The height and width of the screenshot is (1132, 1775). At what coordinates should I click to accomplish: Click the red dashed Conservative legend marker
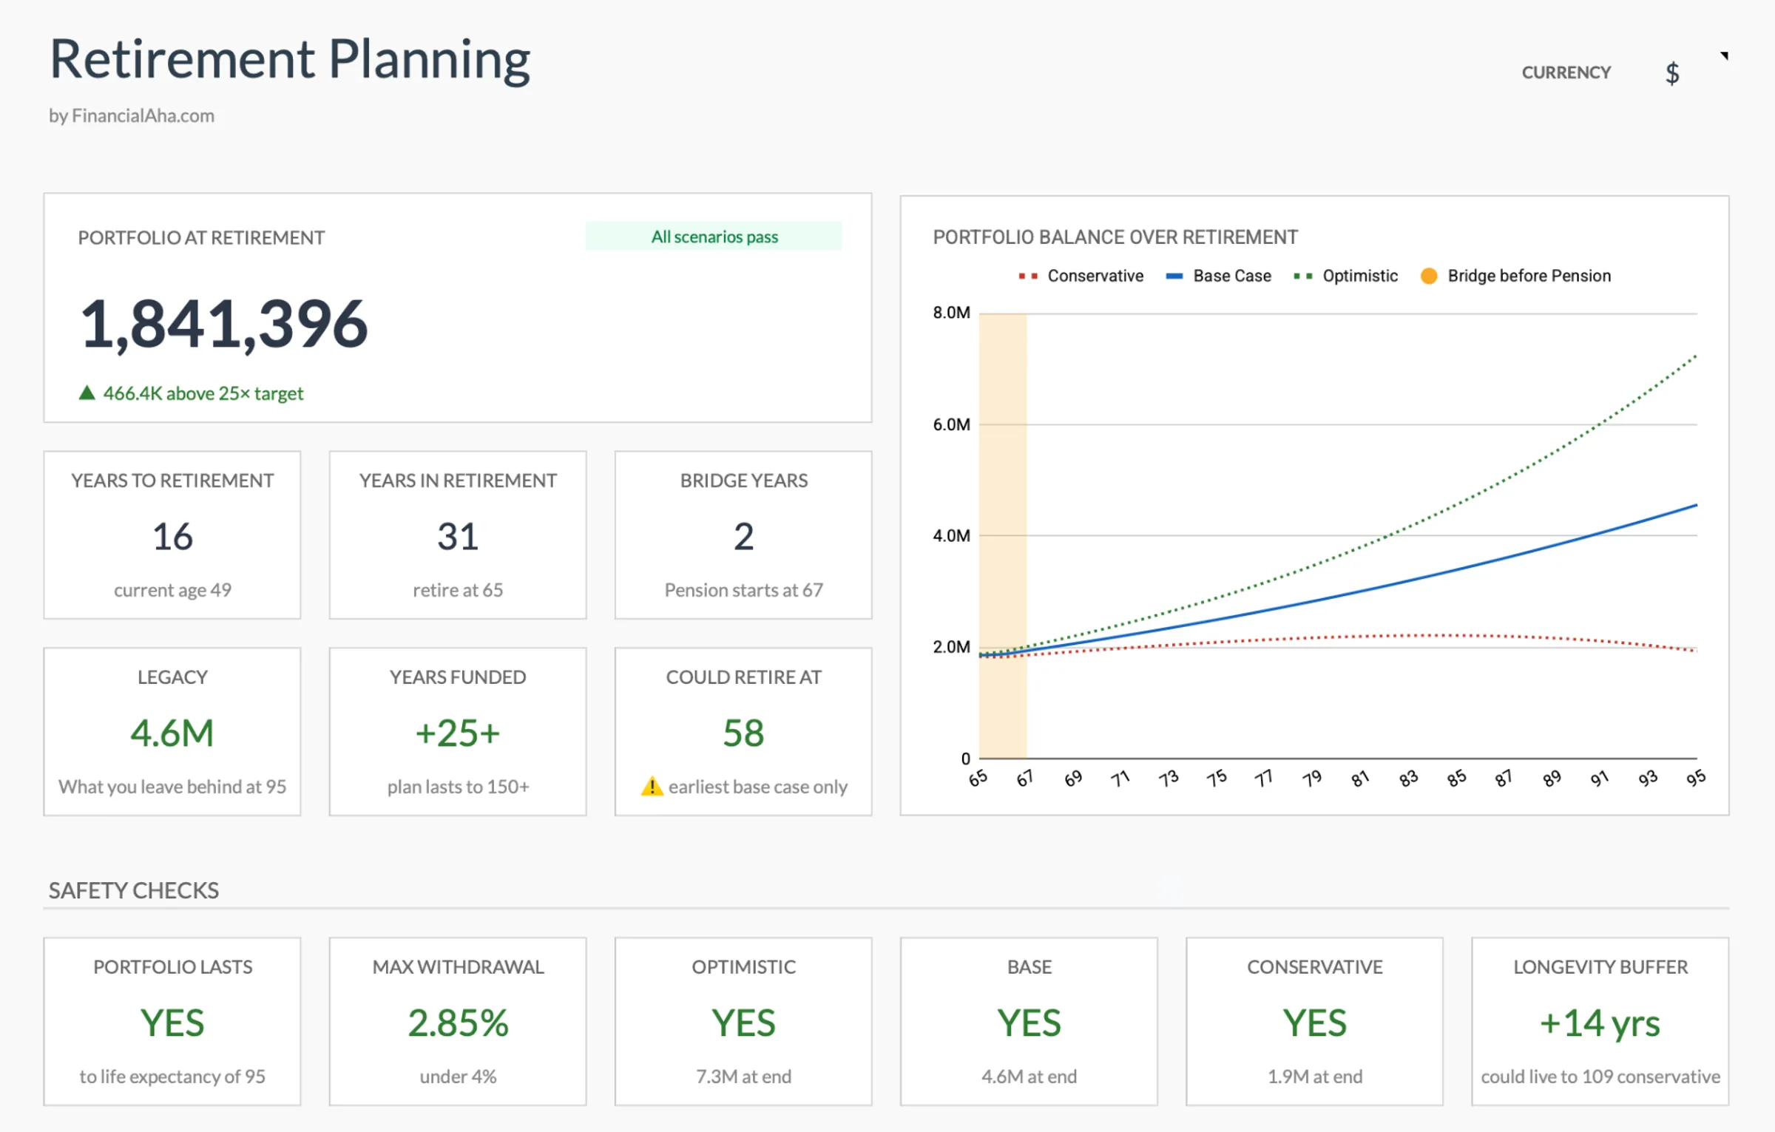1027,275
